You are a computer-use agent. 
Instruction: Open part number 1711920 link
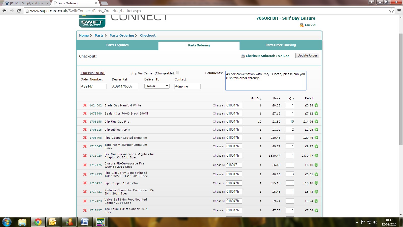pos(95,156)
